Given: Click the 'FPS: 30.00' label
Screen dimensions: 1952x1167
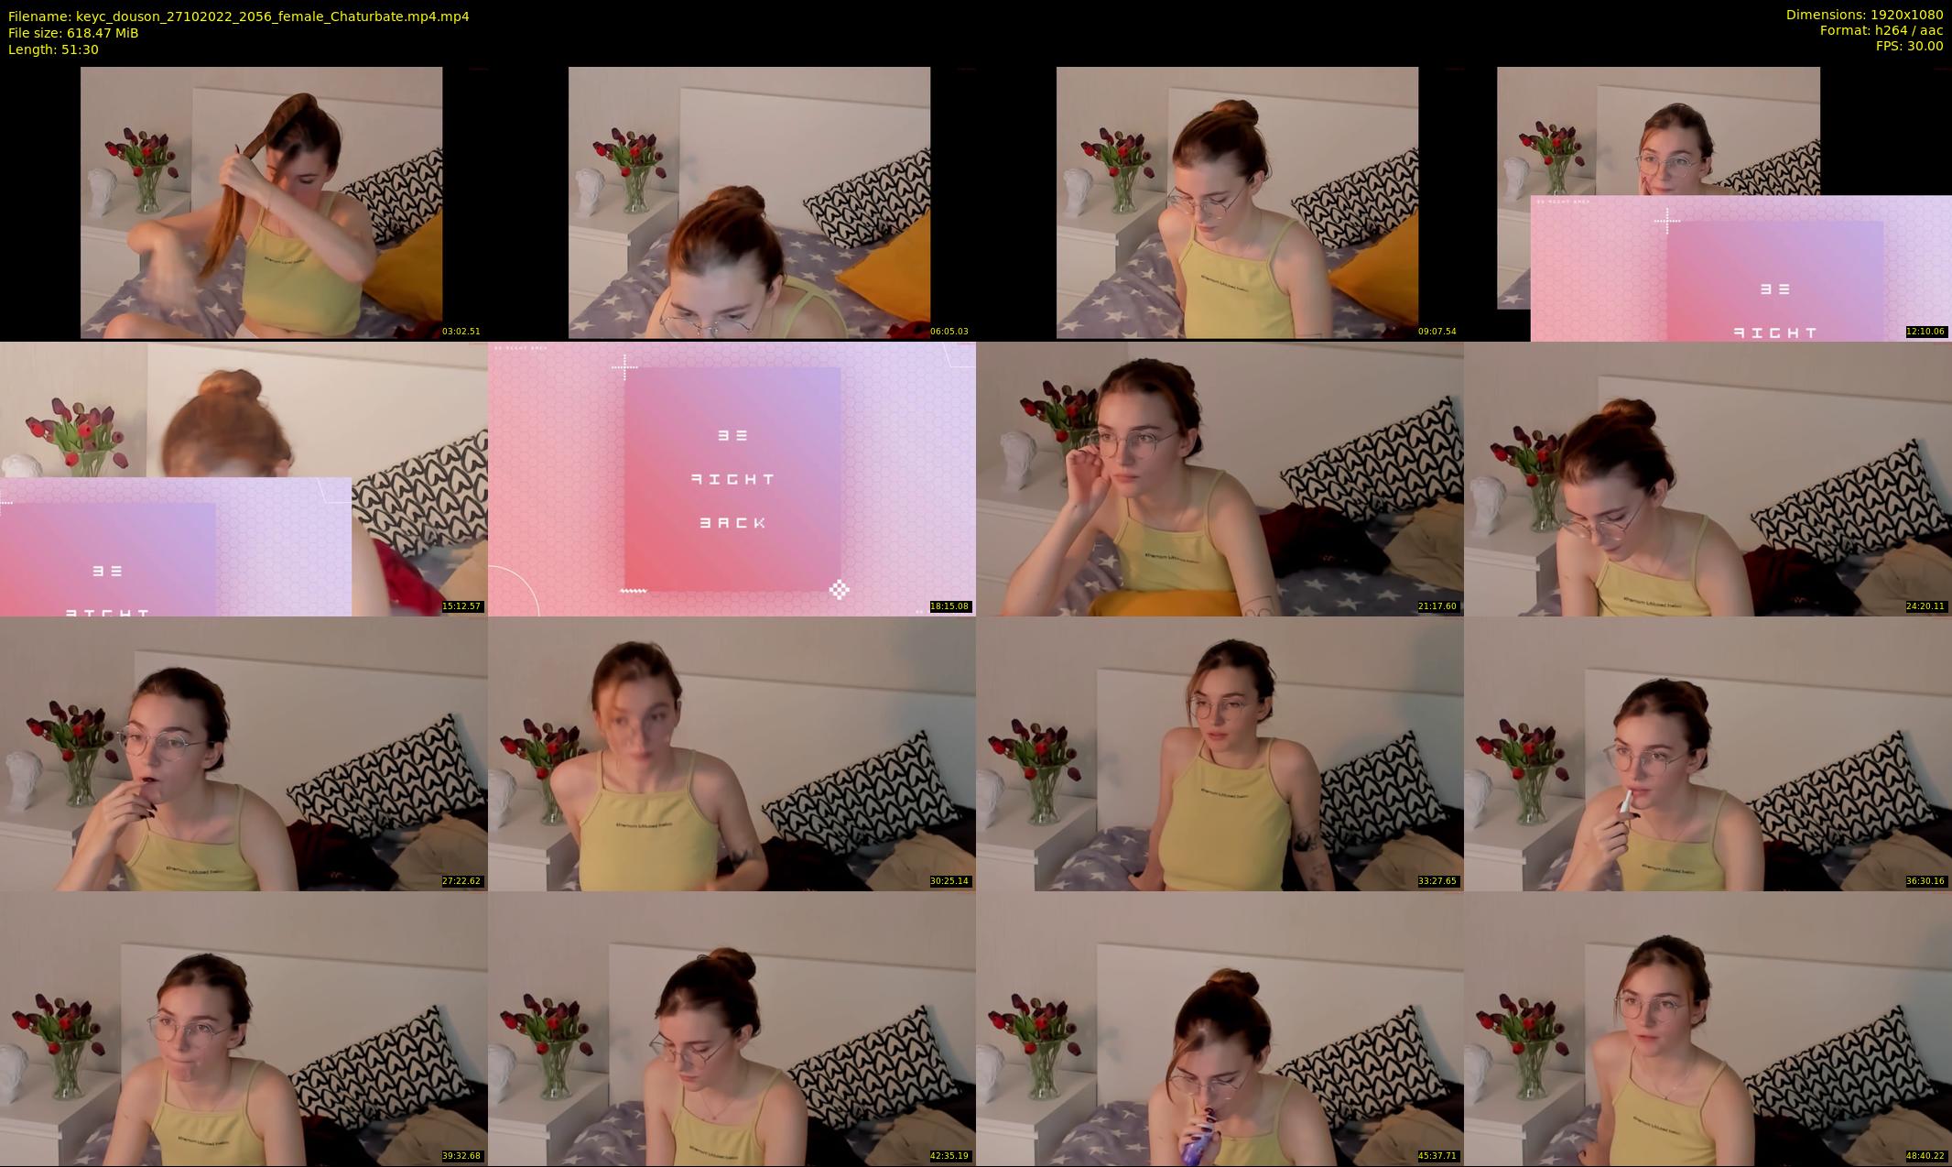Looking at the screenshot, I should pos(1909,46).
